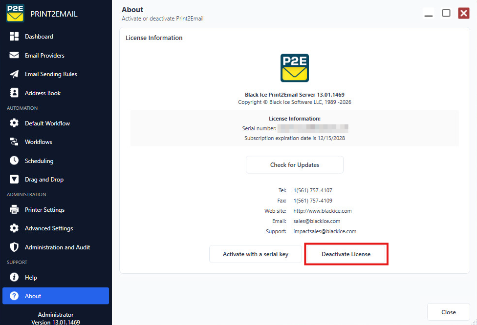The image size is (477, 325).
Task: Click the Close button at bottom right
Action: (x=448, y=312)
